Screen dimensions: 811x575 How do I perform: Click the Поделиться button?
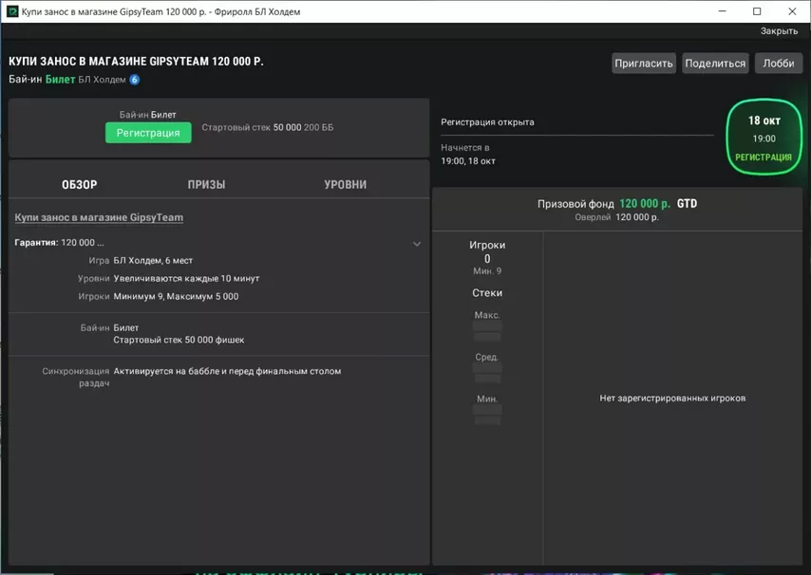click(714, 64)
